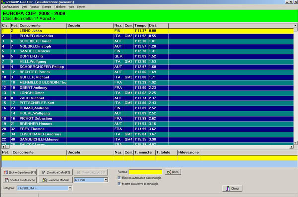Select the SANDBICHLER, Manuel row
This screenshot has width=298, height=197.
click(x=148, y=139)
